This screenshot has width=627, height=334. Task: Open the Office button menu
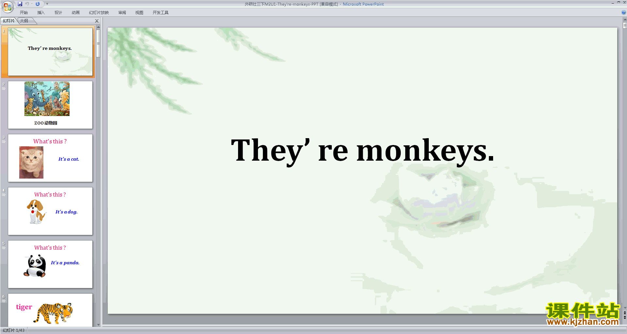click(x=7, y=6)
